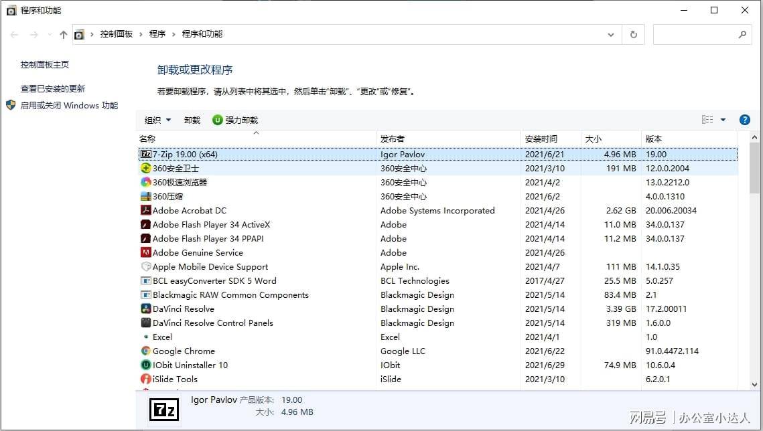
Task: Open the 控制面板主页 link
Action: click(45, 65)
